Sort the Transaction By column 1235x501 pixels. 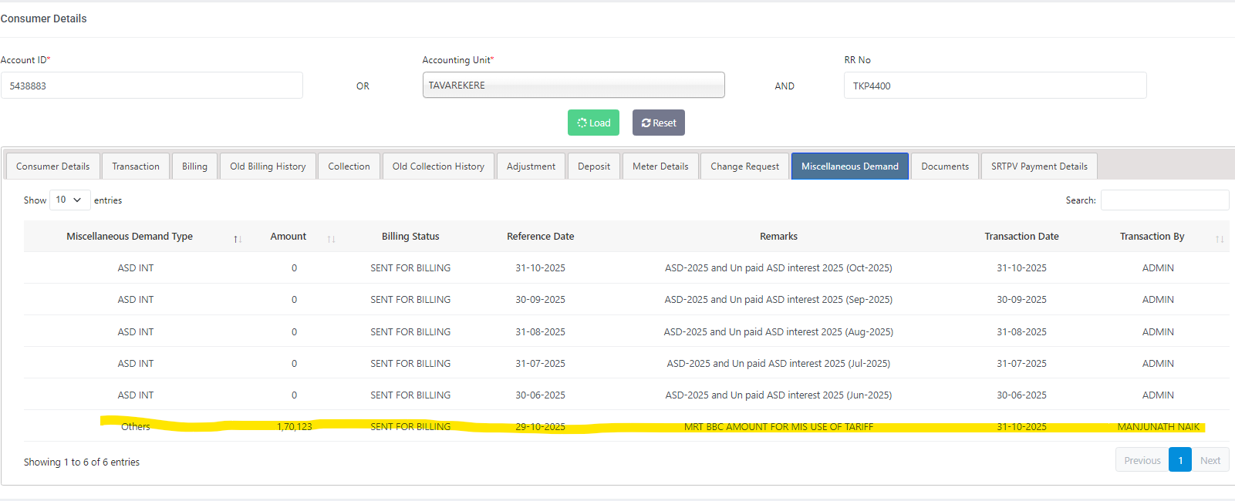(x=1219, y=238)
